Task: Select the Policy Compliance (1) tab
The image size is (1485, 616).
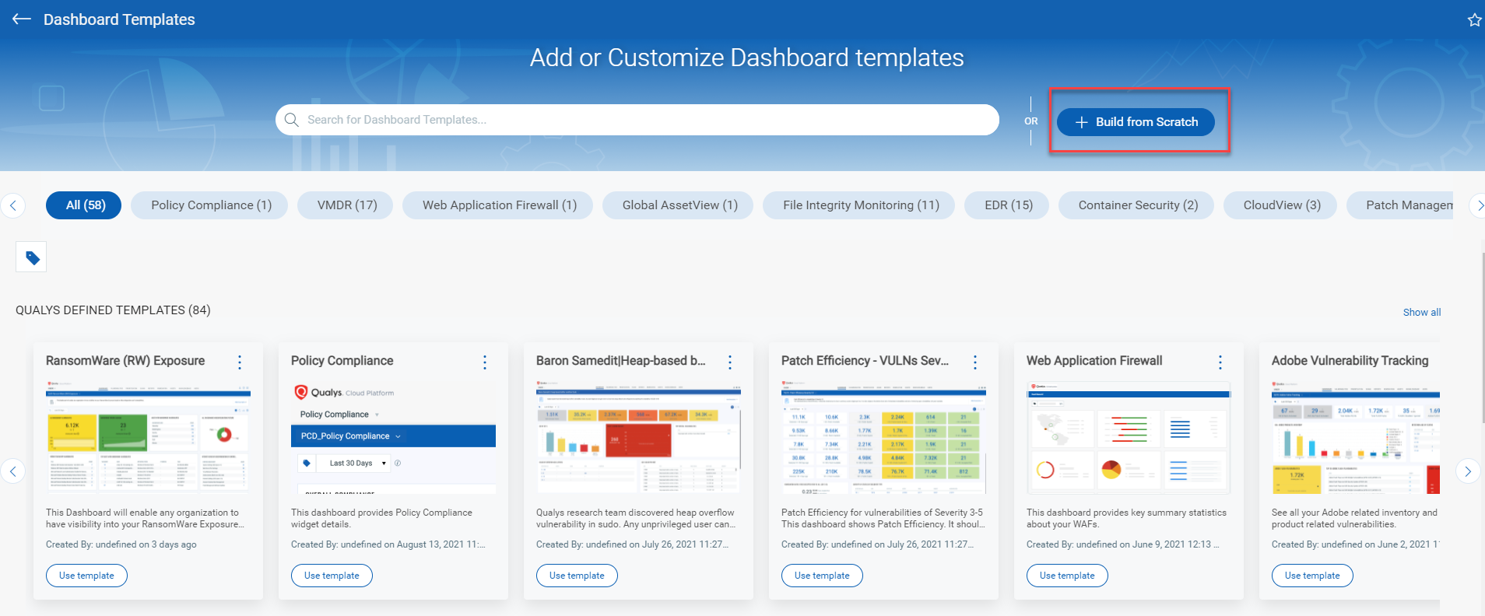Action: point(210,205)
